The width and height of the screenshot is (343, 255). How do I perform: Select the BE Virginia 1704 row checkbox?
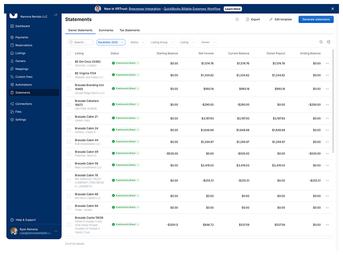click(x=69, y=75)
